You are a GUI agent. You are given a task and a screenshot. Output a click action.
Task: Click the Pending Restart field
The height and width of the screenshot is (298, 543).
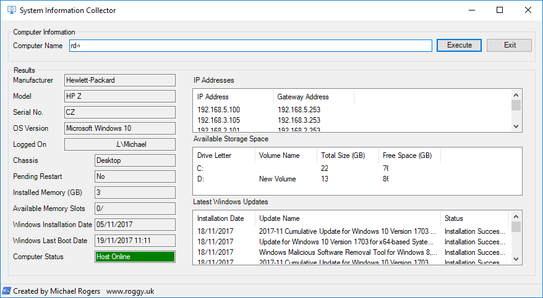point(135,176)
